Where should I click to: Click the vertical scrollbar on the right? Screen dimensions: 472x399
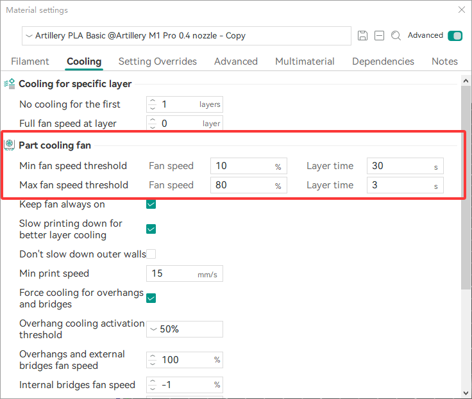466,192
